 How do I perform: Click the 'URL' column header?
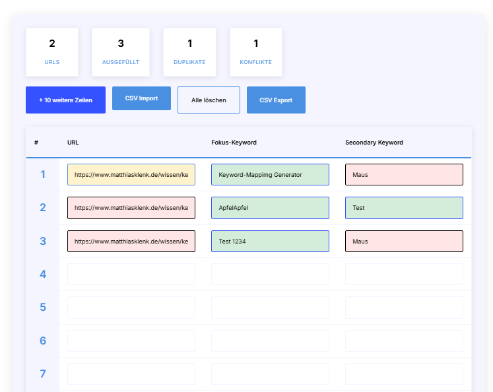[x=73, y=143]
